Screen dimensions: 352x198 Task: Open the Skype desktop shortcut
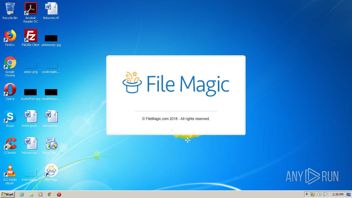(10, 119)
